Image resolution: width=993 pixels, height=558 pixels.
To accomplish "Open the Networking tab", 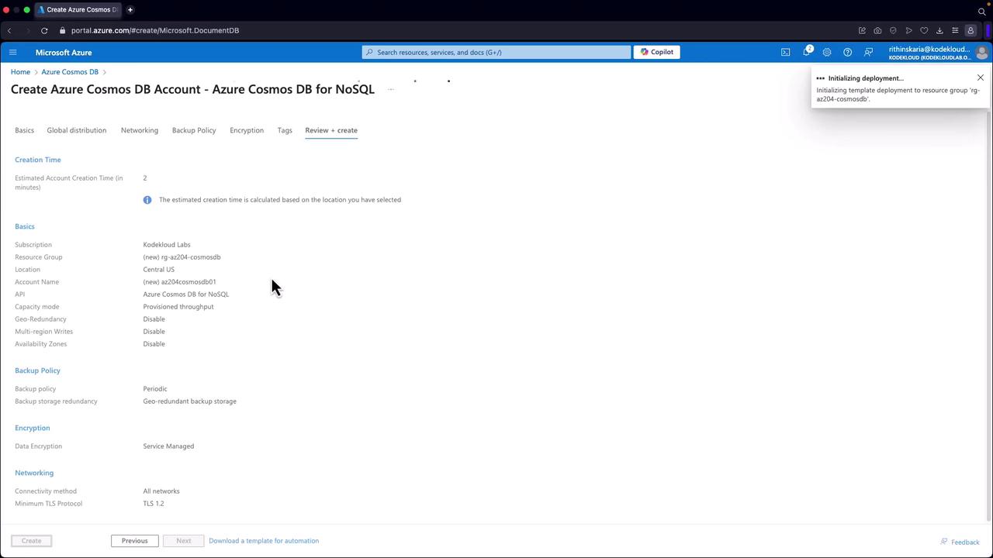I will (x=140, y=130).
